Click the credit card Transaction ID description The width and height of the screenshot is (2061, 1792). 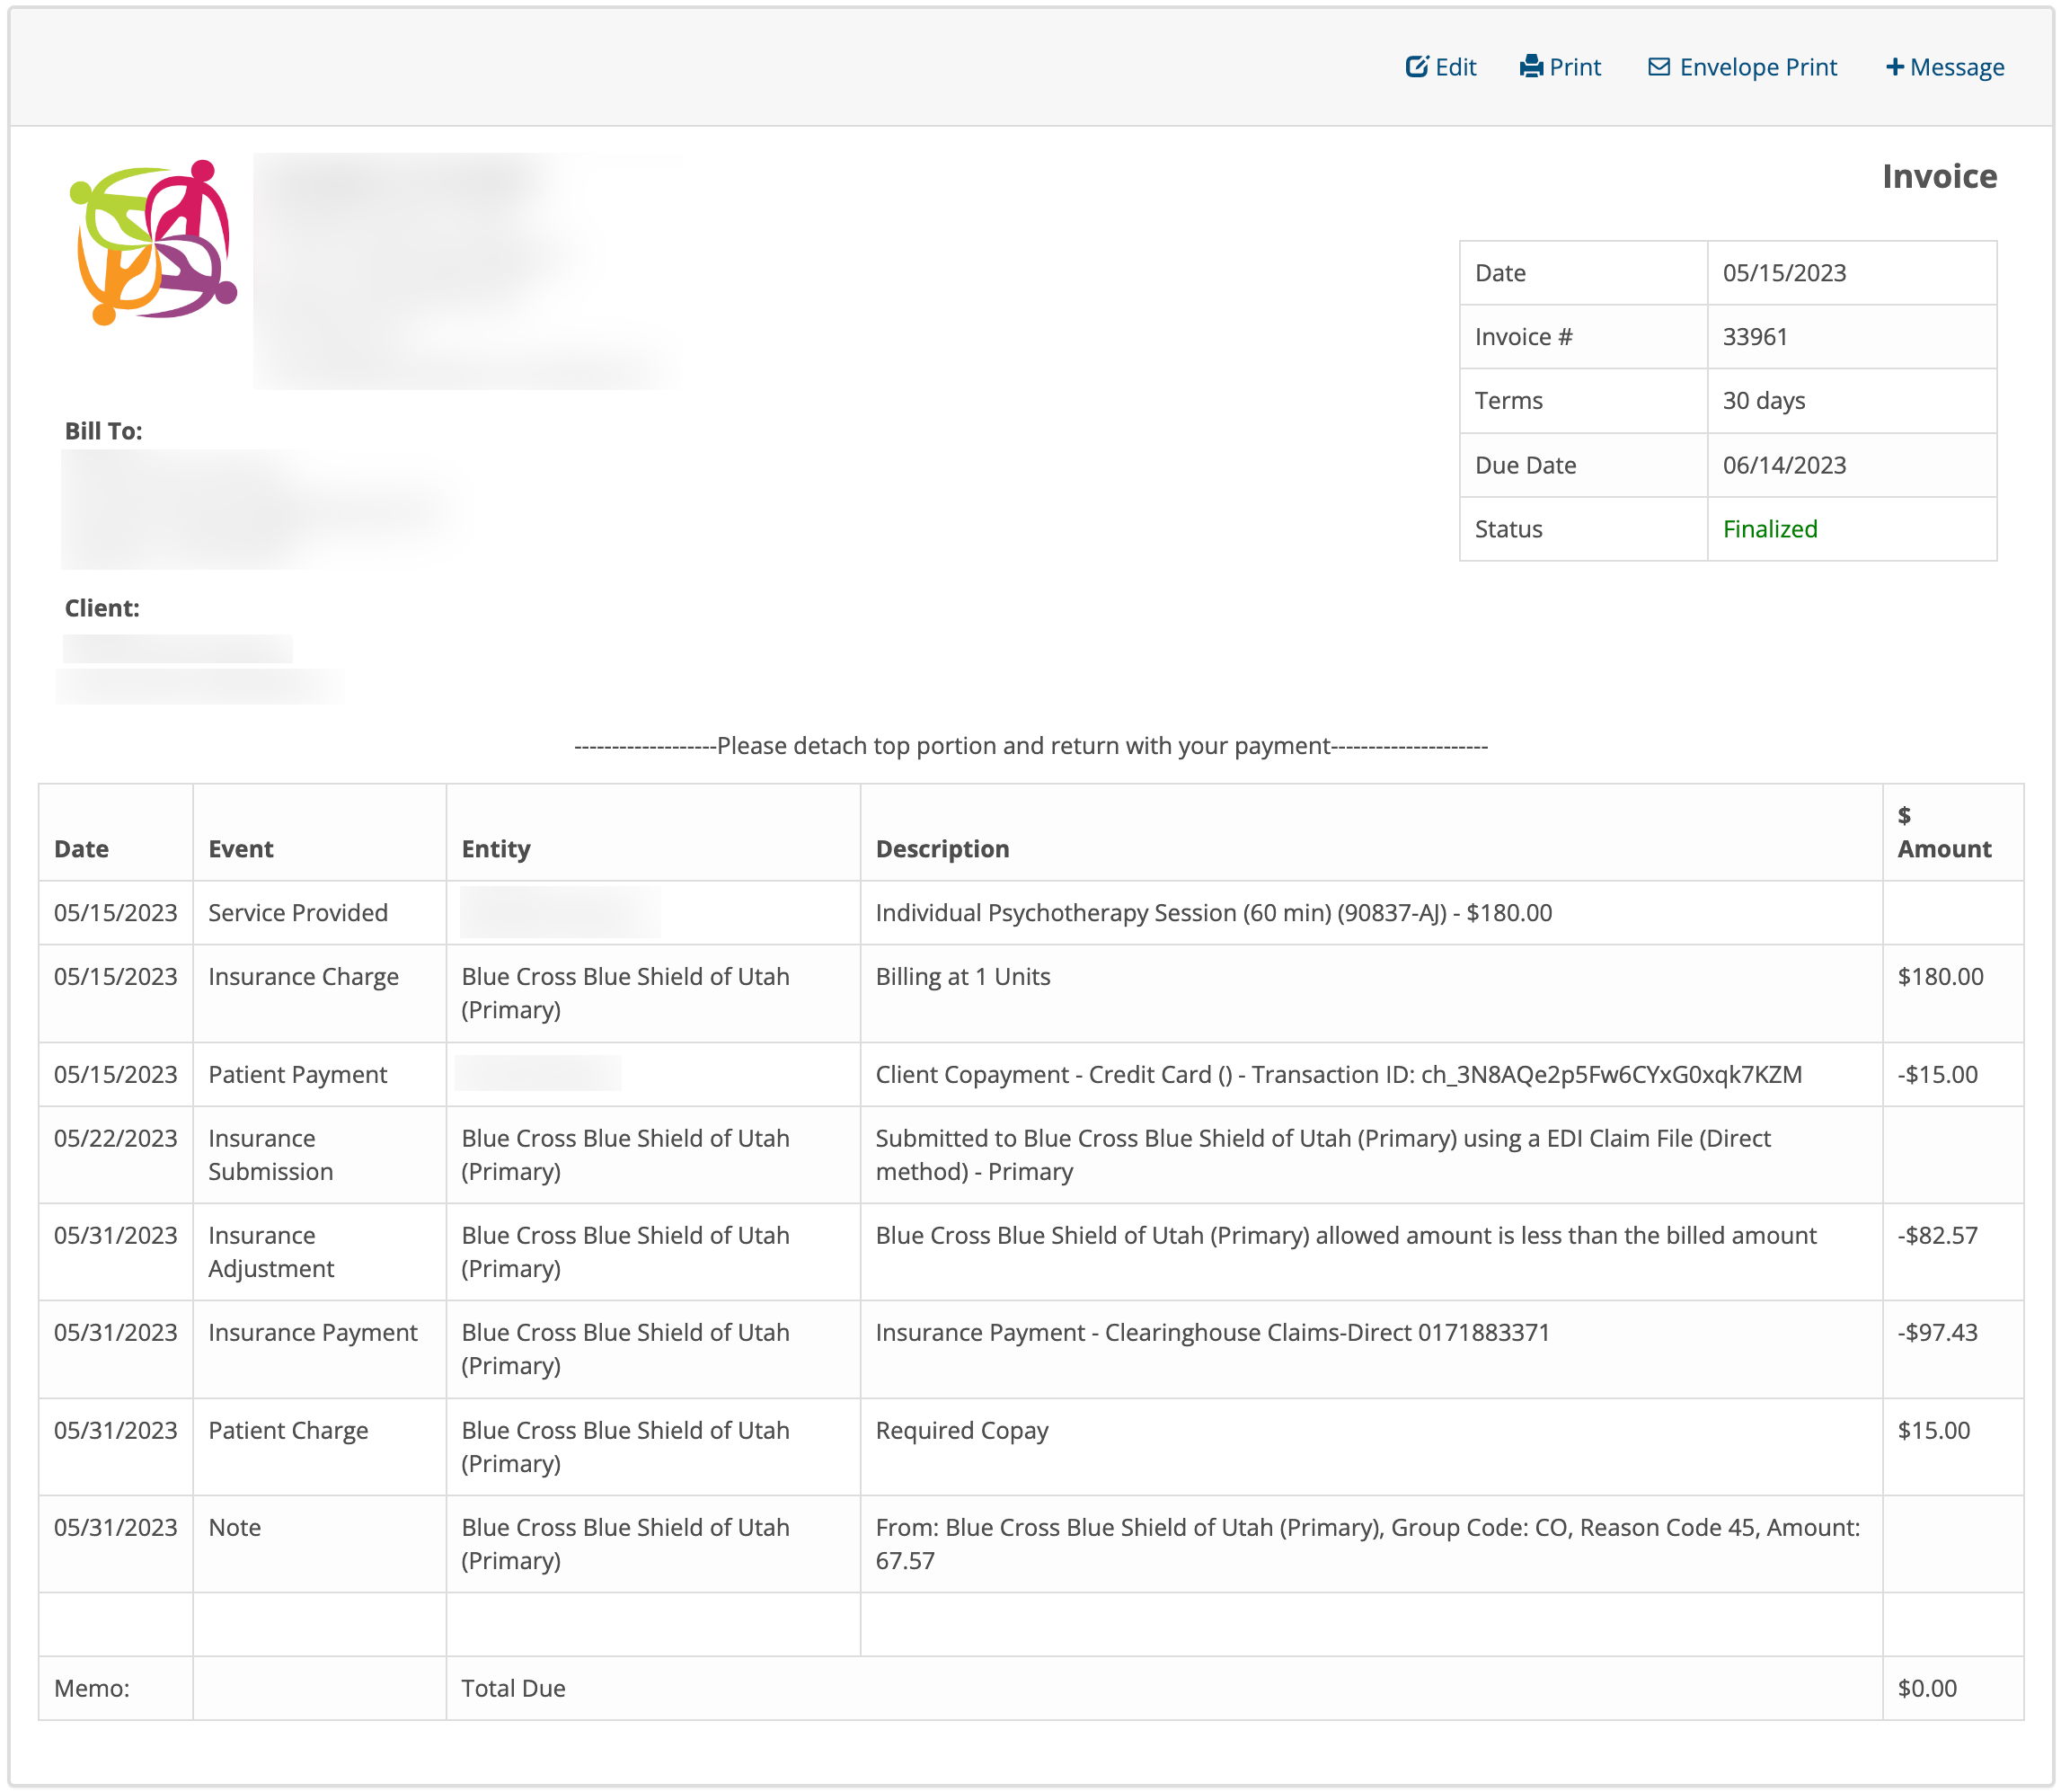click(1338, 1075)
